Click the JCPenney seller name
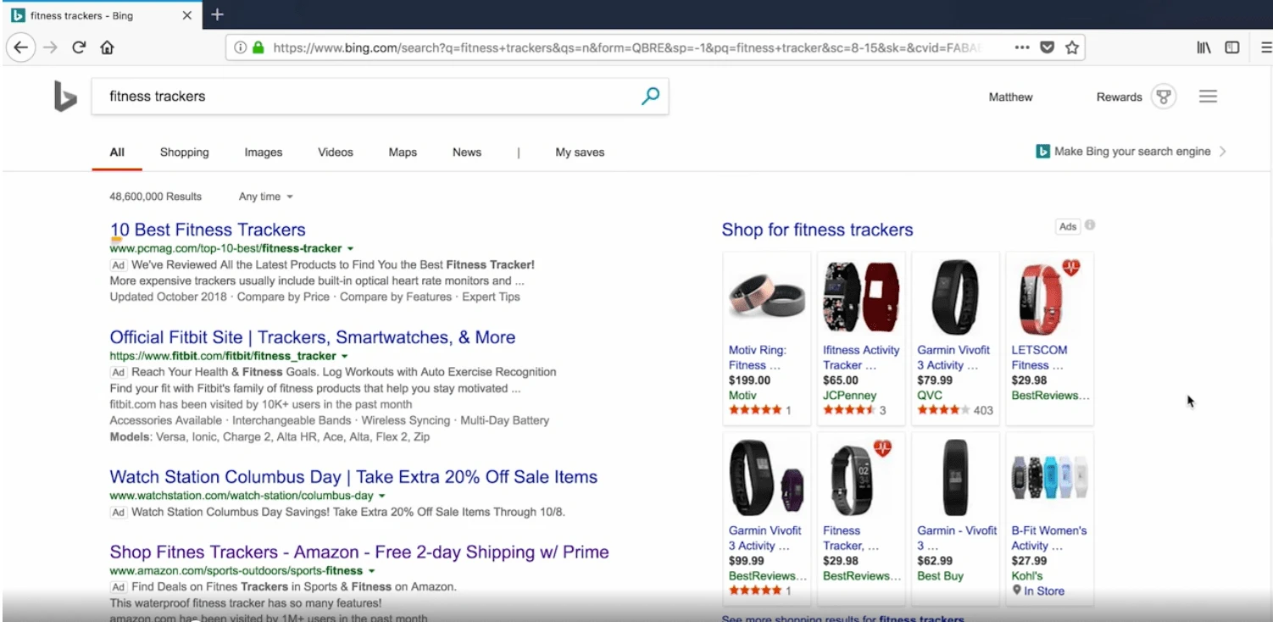Screen dimensions: 1273x622 coord(849,396)
